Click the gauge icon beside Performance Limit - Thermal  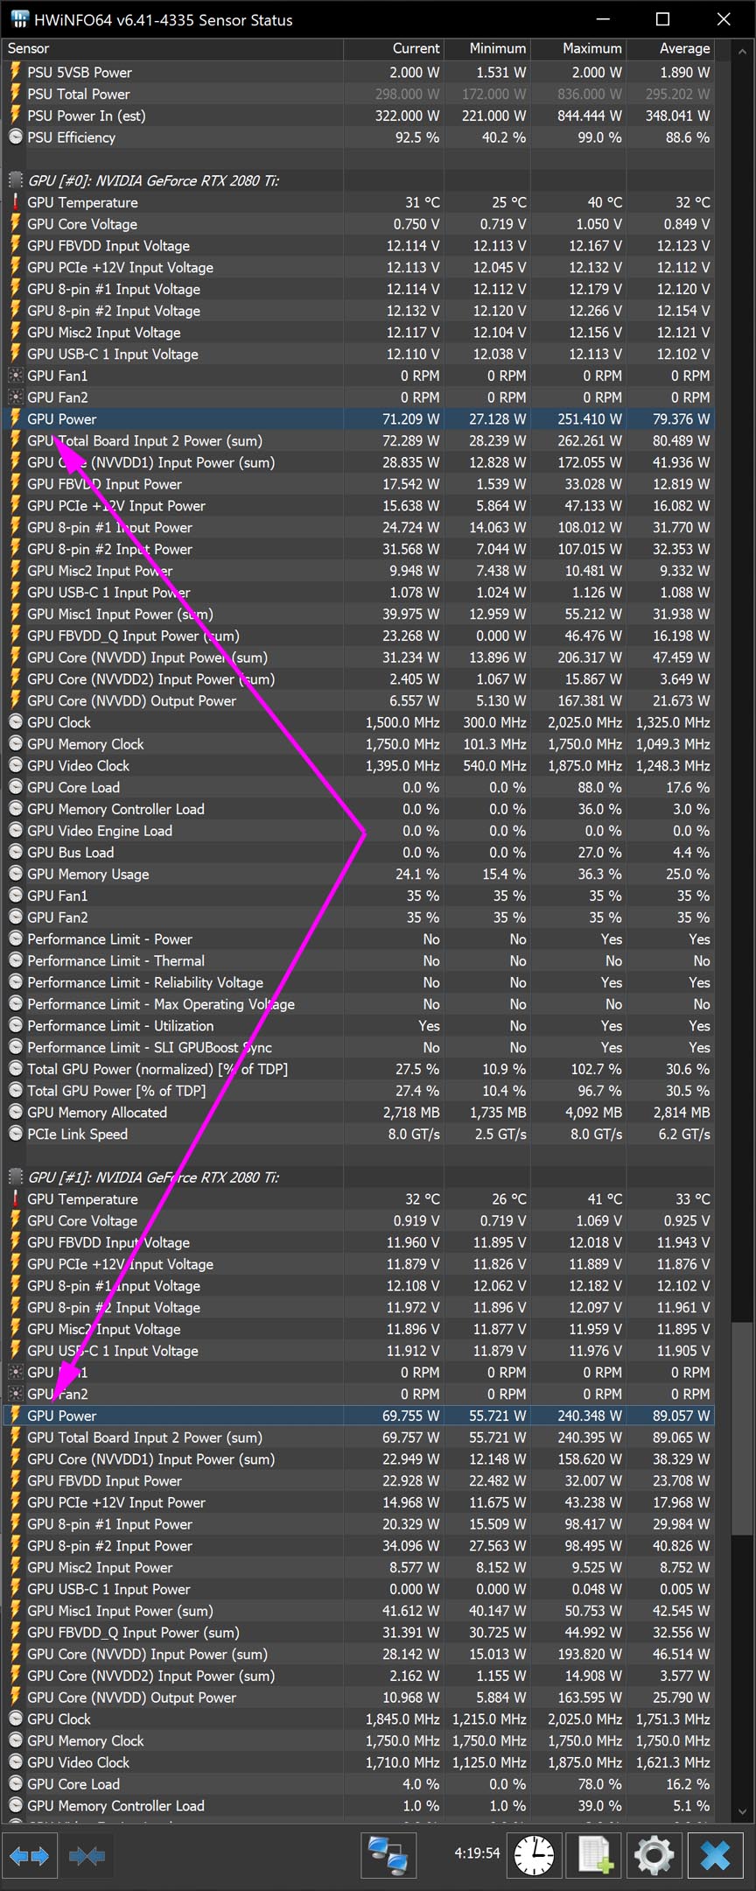coord(15,960)
